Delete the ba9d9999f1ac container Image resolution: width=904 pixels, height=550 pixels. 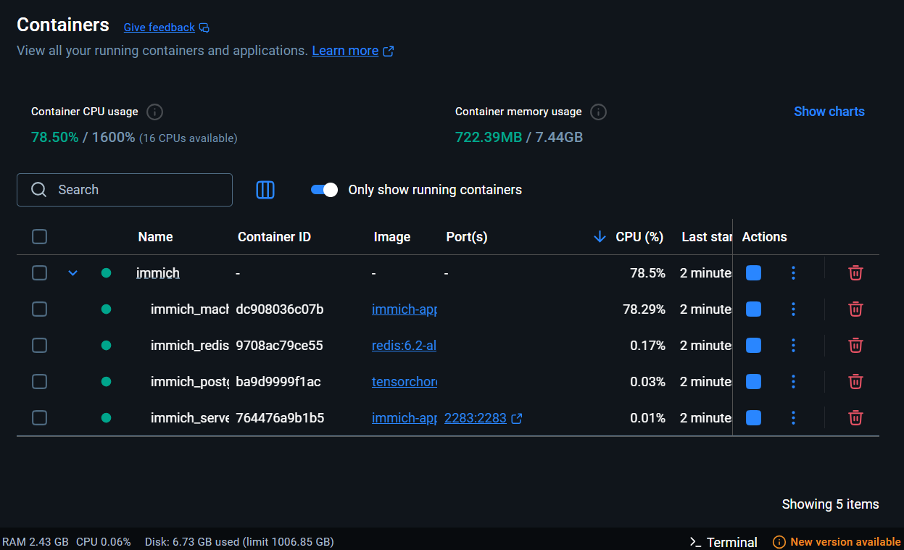coord(855,382)
